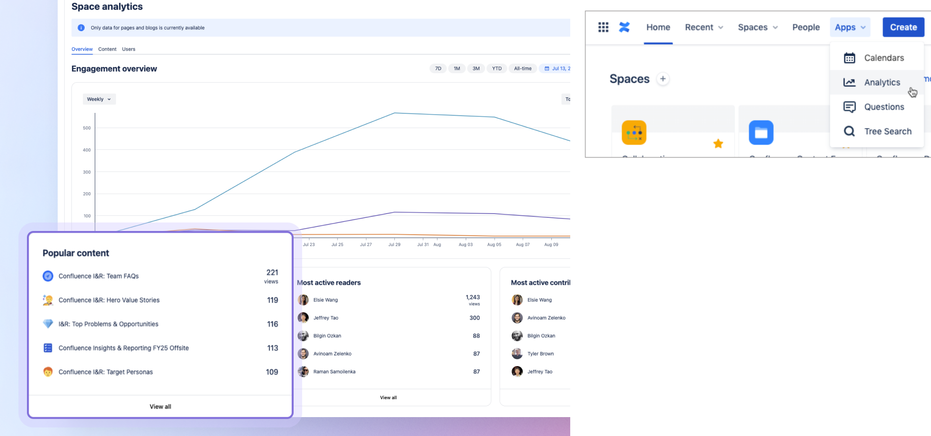Select Analytics from the Apps menu
The height and width of the screenshot is (436, 931).
[877, 82]
